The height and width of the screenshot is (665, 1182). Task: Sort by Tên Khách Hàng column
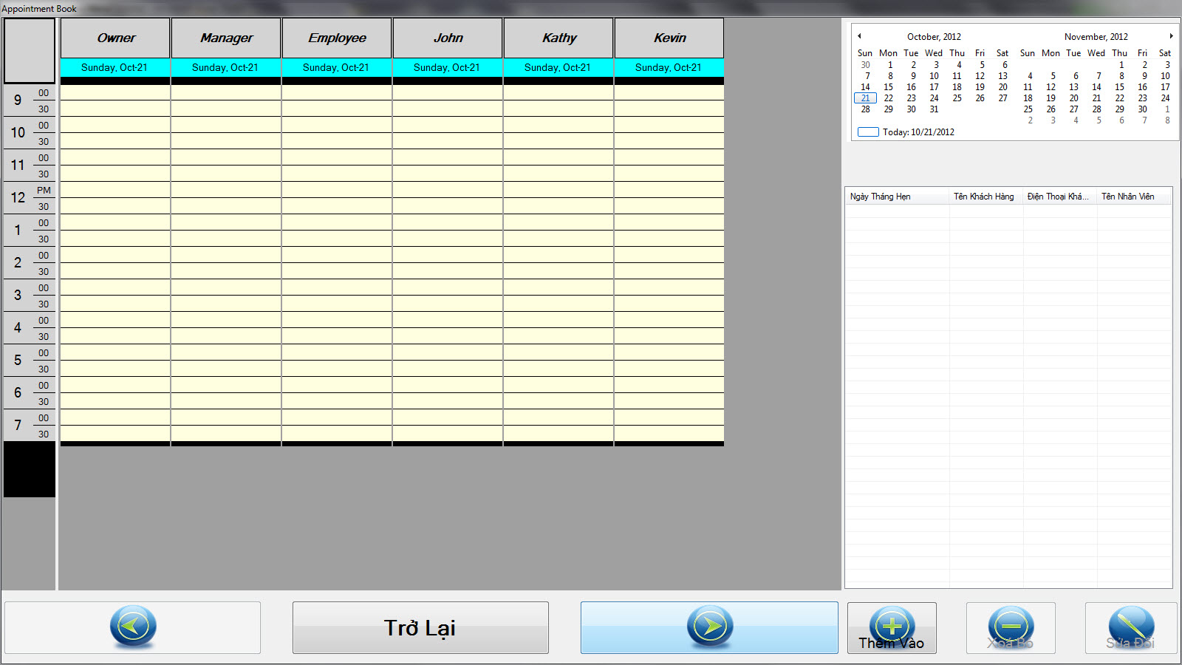985,197
